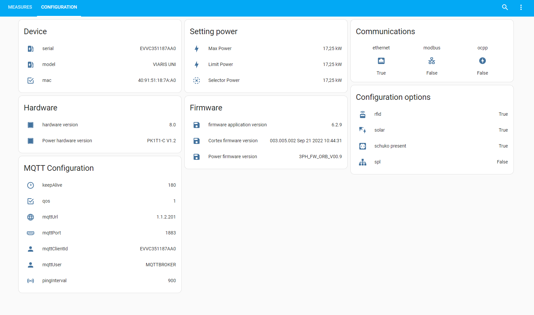Viewport: 534px width, 315px height.
Task: Click the model row charger icon
Action: tap(31, 65)
